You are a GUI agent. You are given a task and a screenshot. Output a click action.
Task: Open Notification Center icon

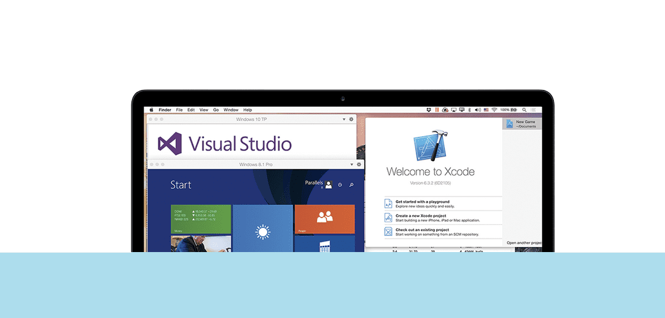(x=534, y=110)
